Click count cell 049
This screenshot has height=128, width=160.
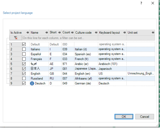tap(68, 83)
